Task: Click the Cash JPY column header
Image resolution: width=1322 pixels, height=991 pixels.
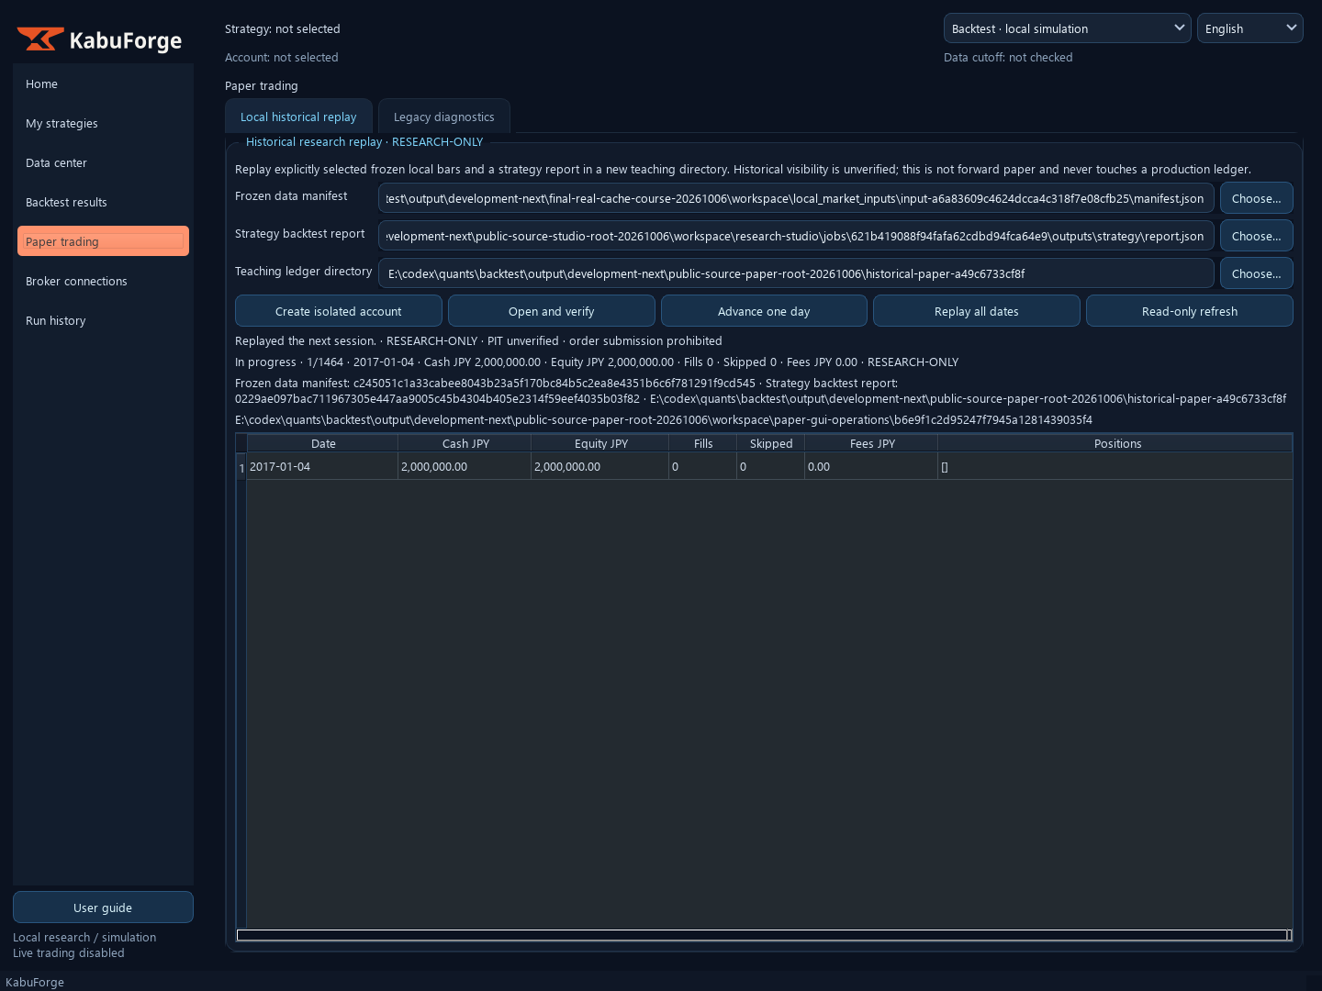Action: click(465, 443)
